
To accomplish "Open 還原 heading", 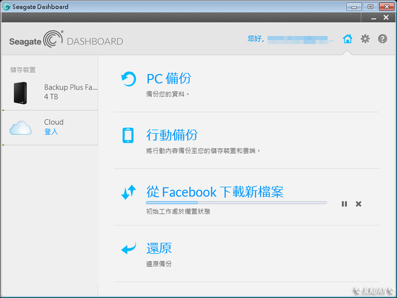I will [159, 248].
